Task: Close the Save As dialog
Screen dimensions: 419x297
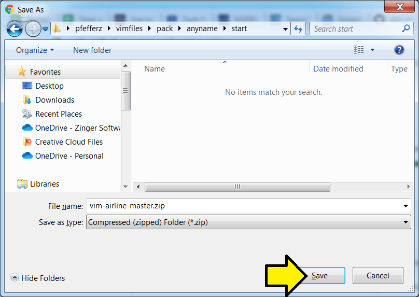Action: point(399,6)
